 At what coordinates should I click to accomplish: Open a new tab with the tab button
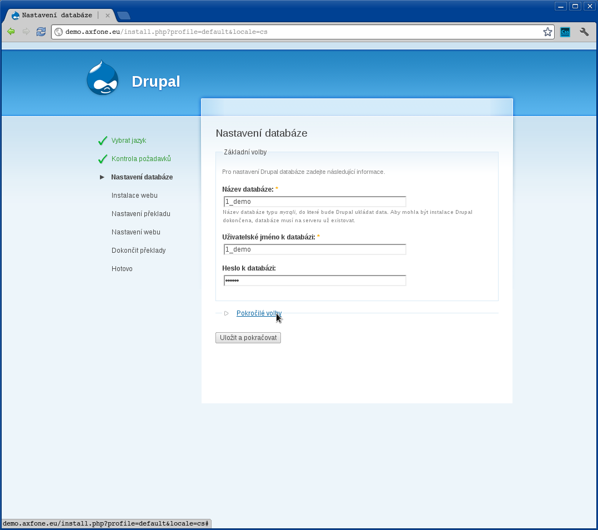click(x=123, y=16)
